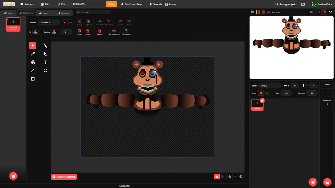Switch to the Variables tab
The height and width of the screenshot is (188, 335).
click(63, 13)
